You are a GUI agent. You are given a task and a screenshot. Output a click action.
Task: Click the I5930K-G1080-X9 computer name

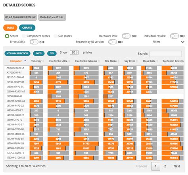[x=16, y=157]
